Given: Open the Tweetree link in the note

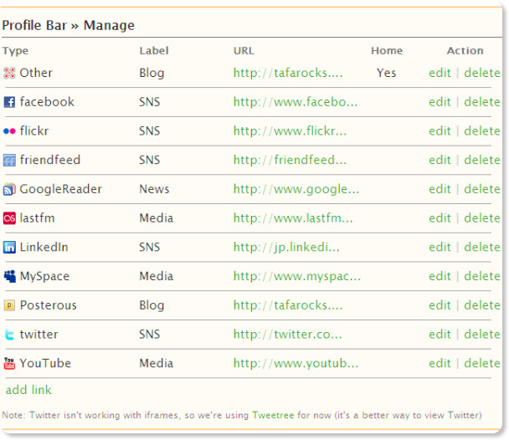Looking at the screenshot, I should click(x=273, y=416).
